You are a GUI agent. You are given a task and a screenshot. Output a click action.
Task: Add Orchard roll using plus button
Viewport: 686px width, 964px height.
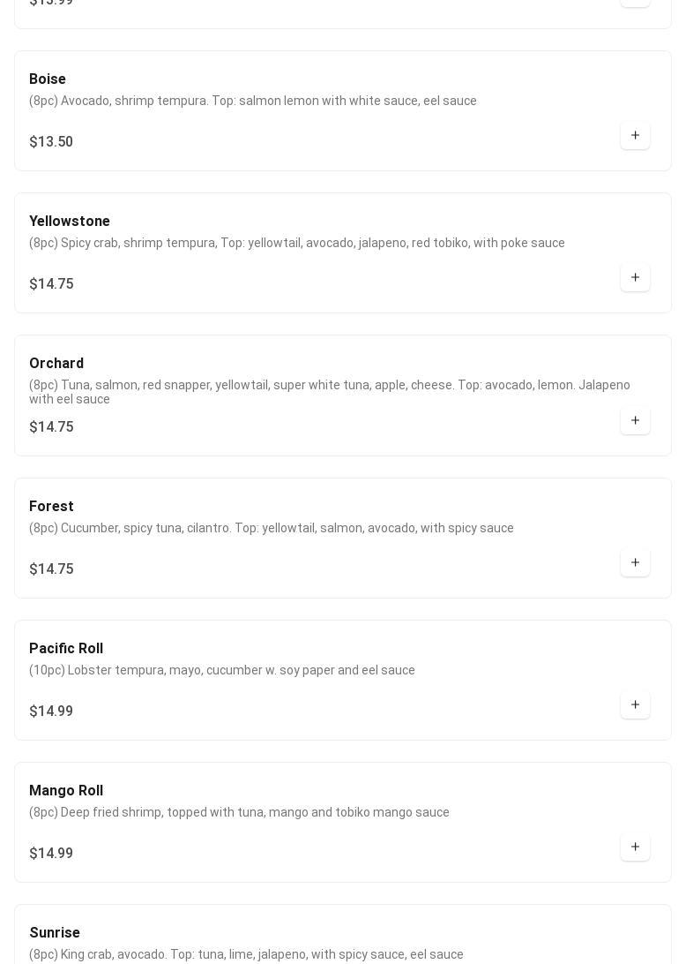pos(635,421)
